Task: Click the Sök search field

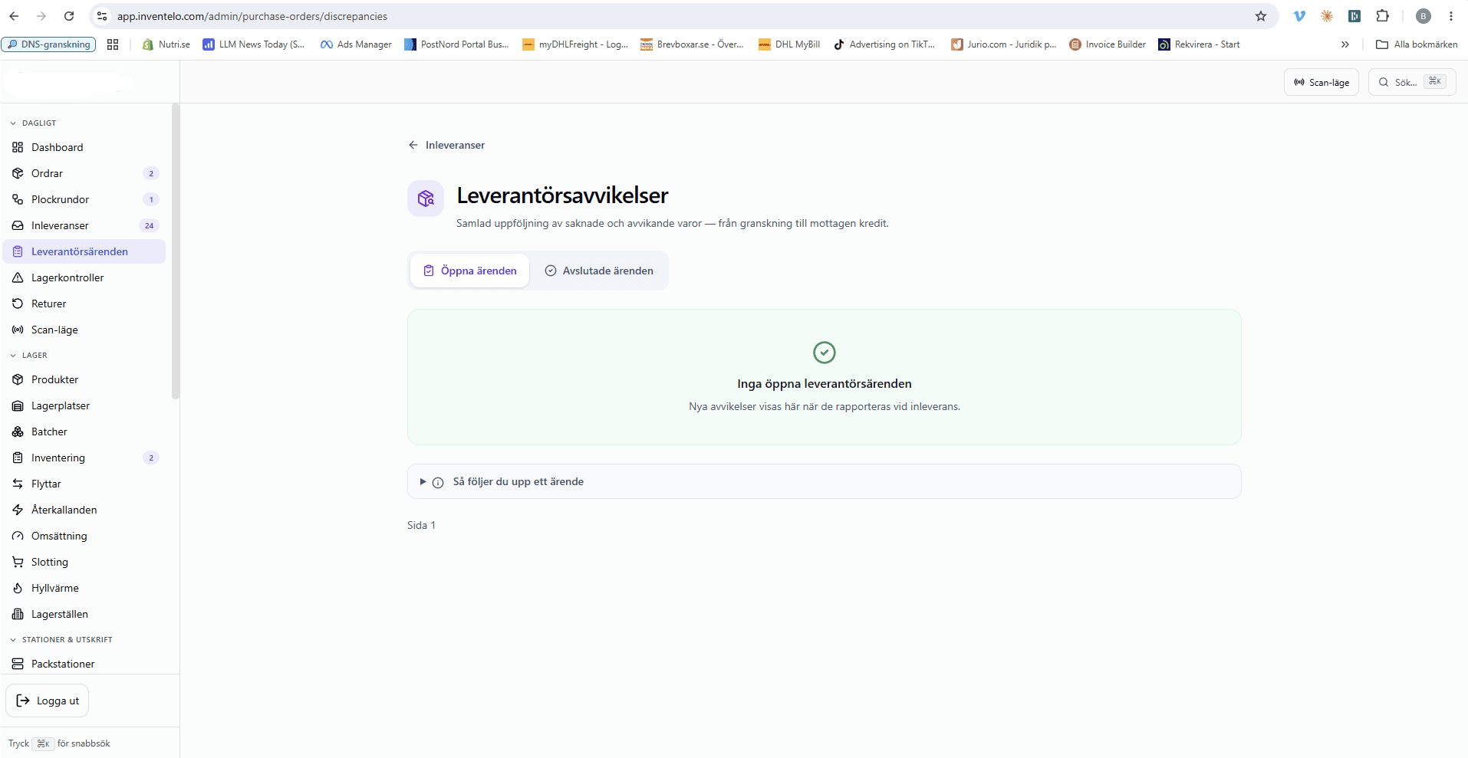Action: pyautogui.click(x=1411, y=82)
